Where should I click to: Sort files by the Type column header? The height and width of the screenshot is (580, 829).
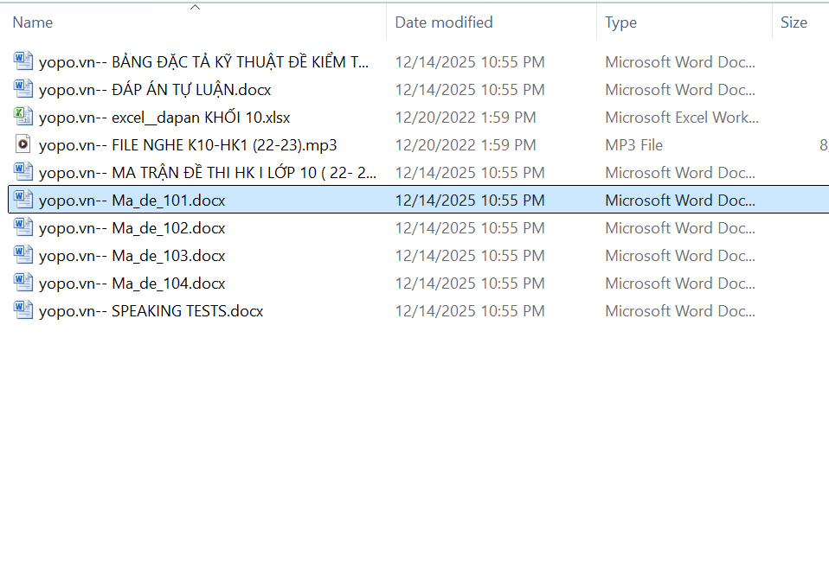tap(620, 22)
